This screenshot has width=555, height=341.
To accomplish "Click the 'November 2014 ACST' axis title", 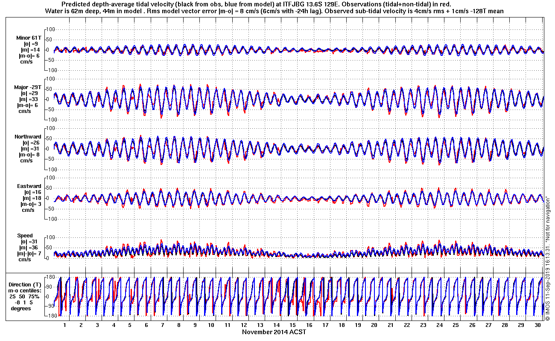I will (274, 332).
